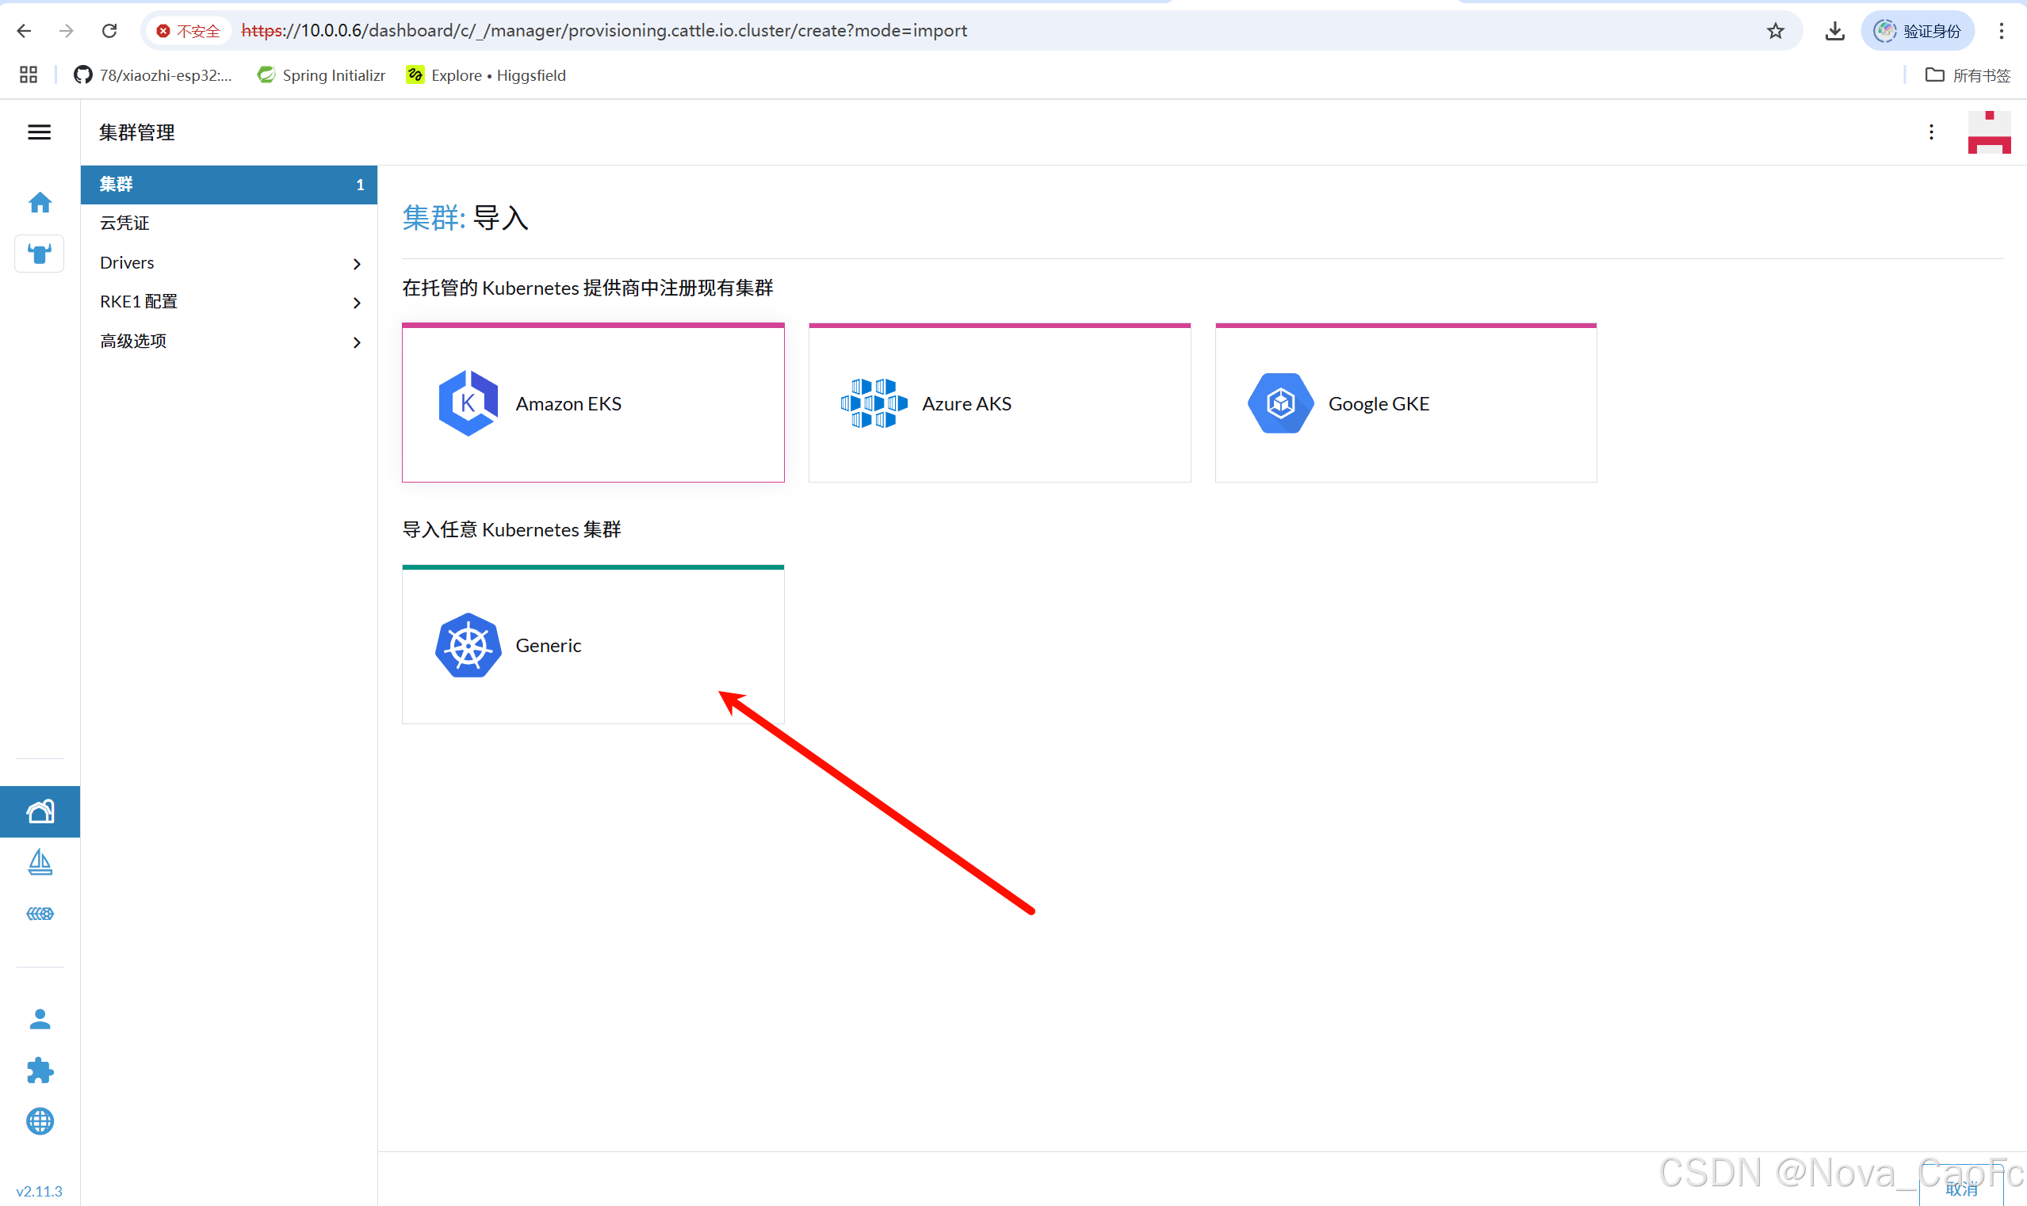The height and width of the screenshot is (1206, 2027).
Task: Bookmark this page with the star icon
Action: pos(1775,31)
